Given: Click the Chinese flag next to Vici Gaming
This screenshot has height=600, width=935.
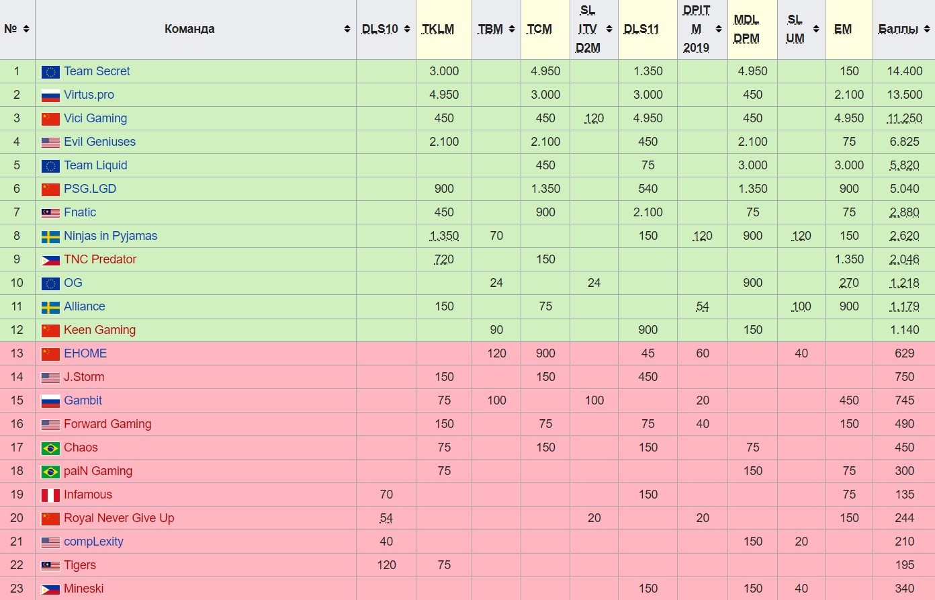Looking at the screenshot, I should pos(50,119).
